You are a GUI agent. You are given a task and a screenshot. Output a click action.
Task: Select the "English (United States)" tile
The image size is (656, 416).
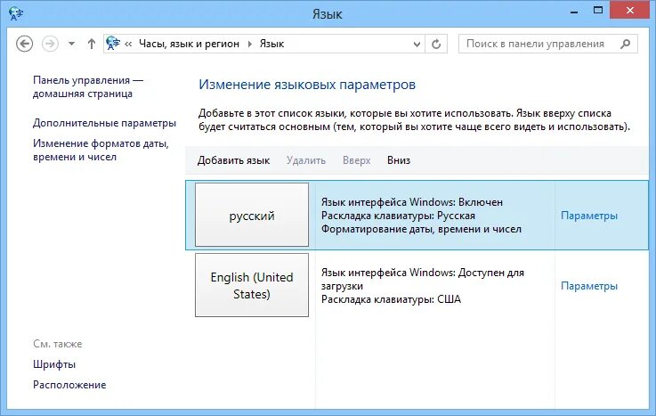pyautogui.click(x=252, y=285)
